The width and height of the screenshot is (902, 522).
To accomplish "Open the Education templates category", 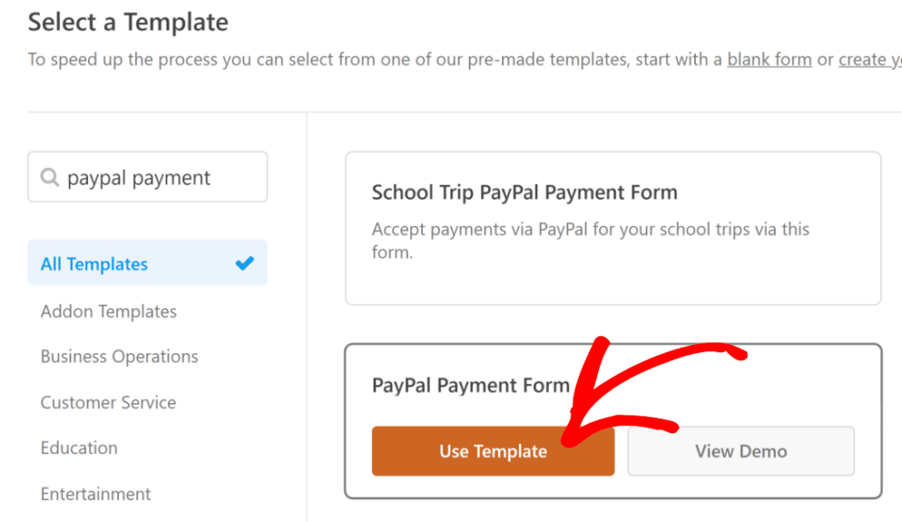I will 78,448.
